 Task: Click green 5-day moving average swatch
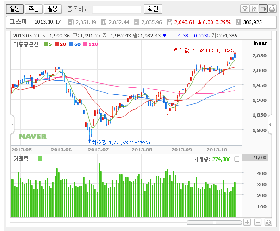click(x=45, y=44)
